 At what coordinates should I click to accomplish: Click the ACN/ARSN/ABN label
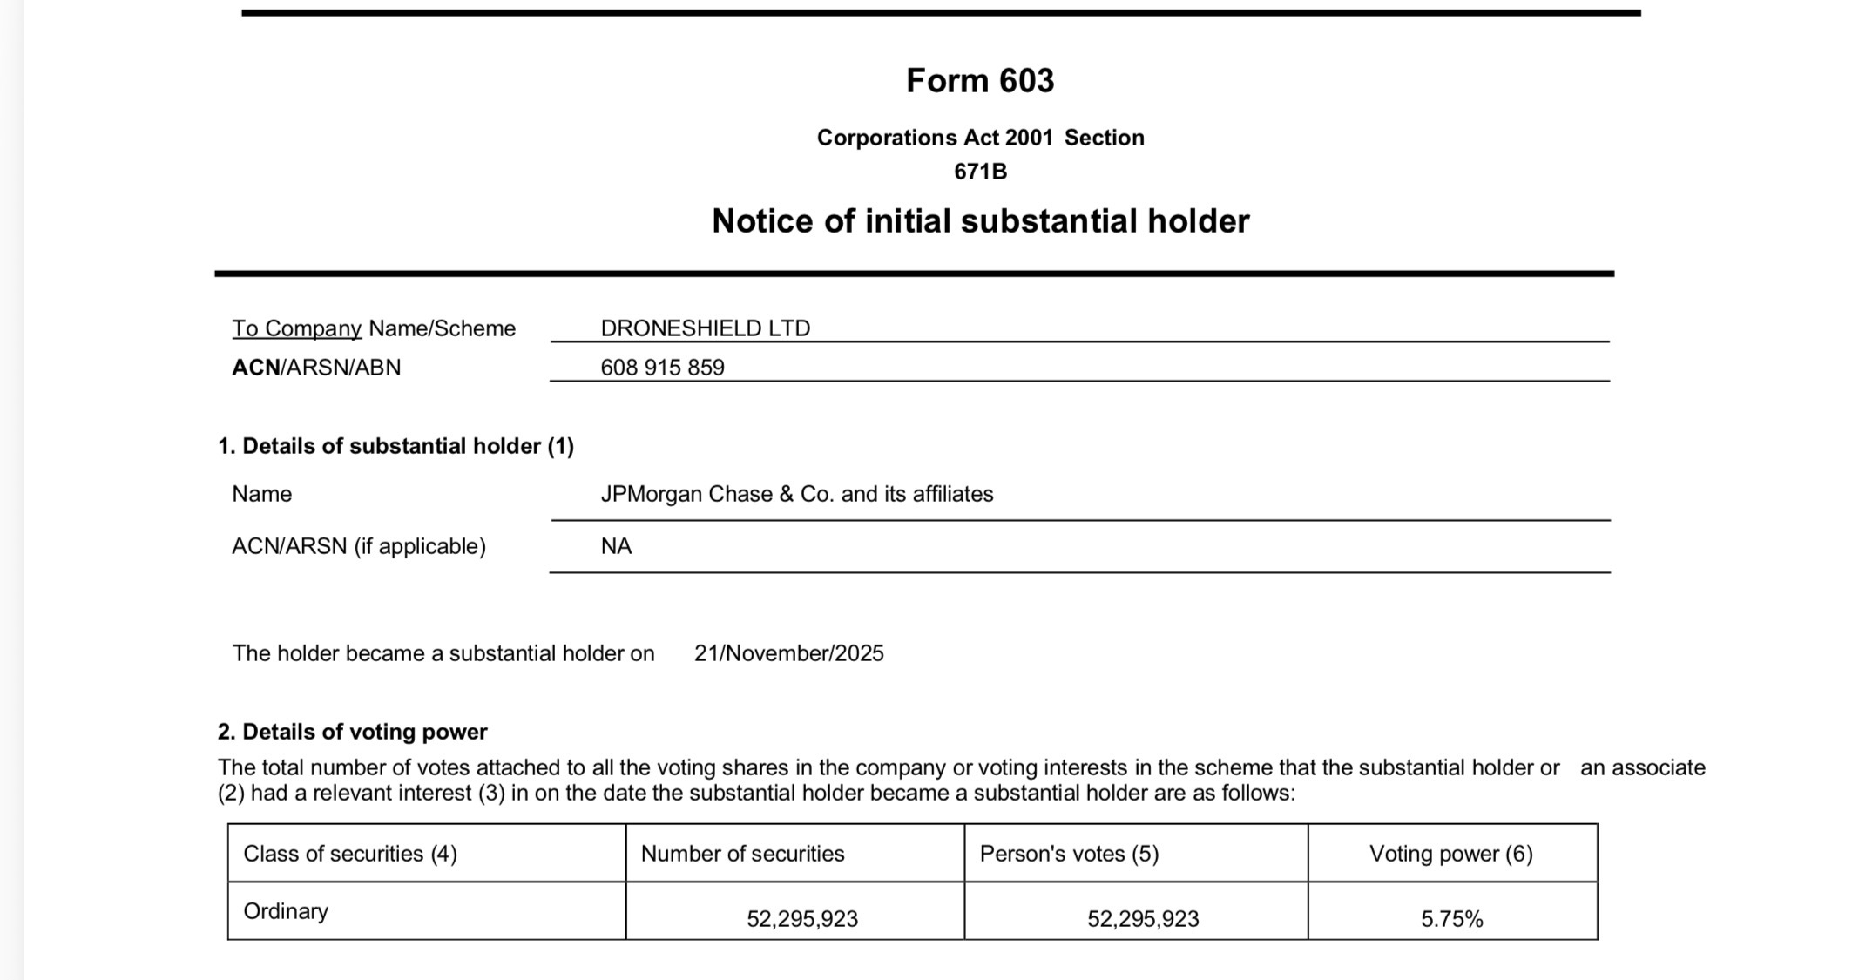coord(316,368)
